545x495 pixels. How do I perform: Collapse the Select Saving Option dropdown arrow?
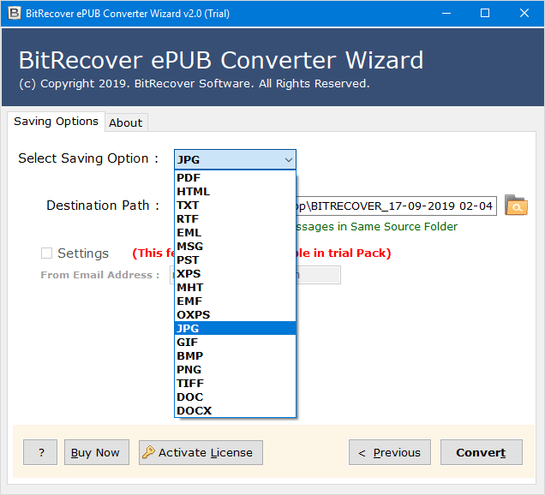pos(288,160)
